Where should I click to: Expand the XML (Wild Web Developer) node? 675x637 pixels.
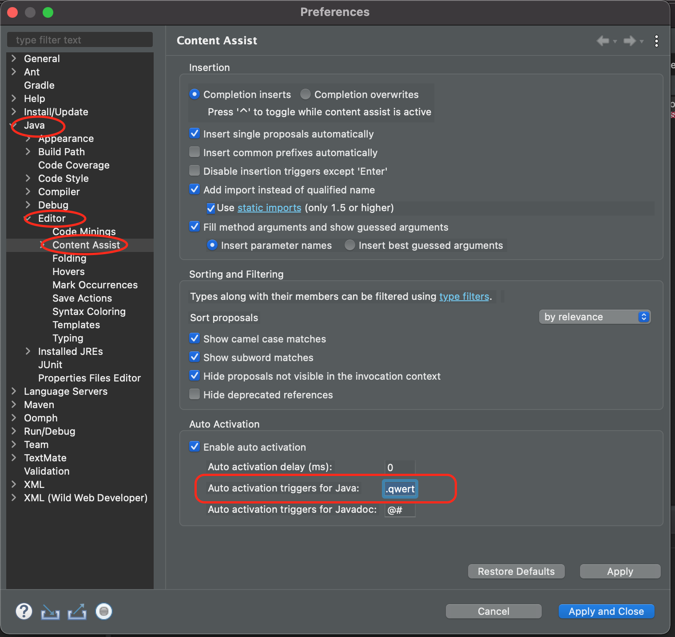[x=14, y=498]
